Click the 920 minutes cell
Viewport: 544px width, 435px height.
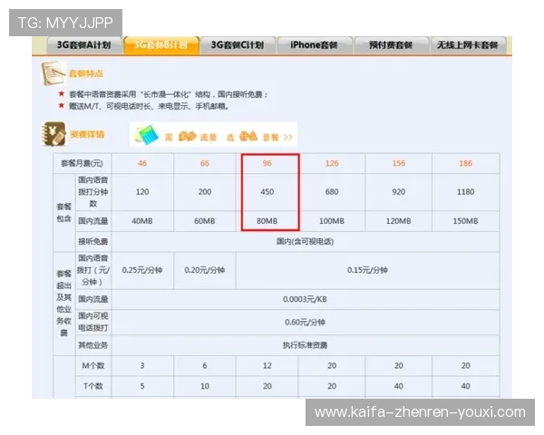point(399,192)
